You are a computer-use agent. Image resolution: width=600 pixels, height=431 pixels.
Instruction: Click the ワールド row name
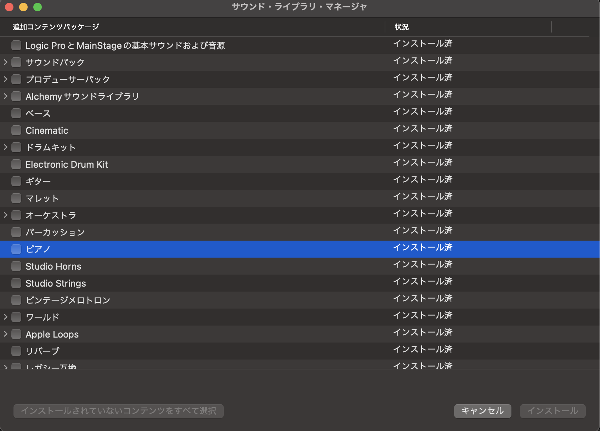[x=43, y=317]
